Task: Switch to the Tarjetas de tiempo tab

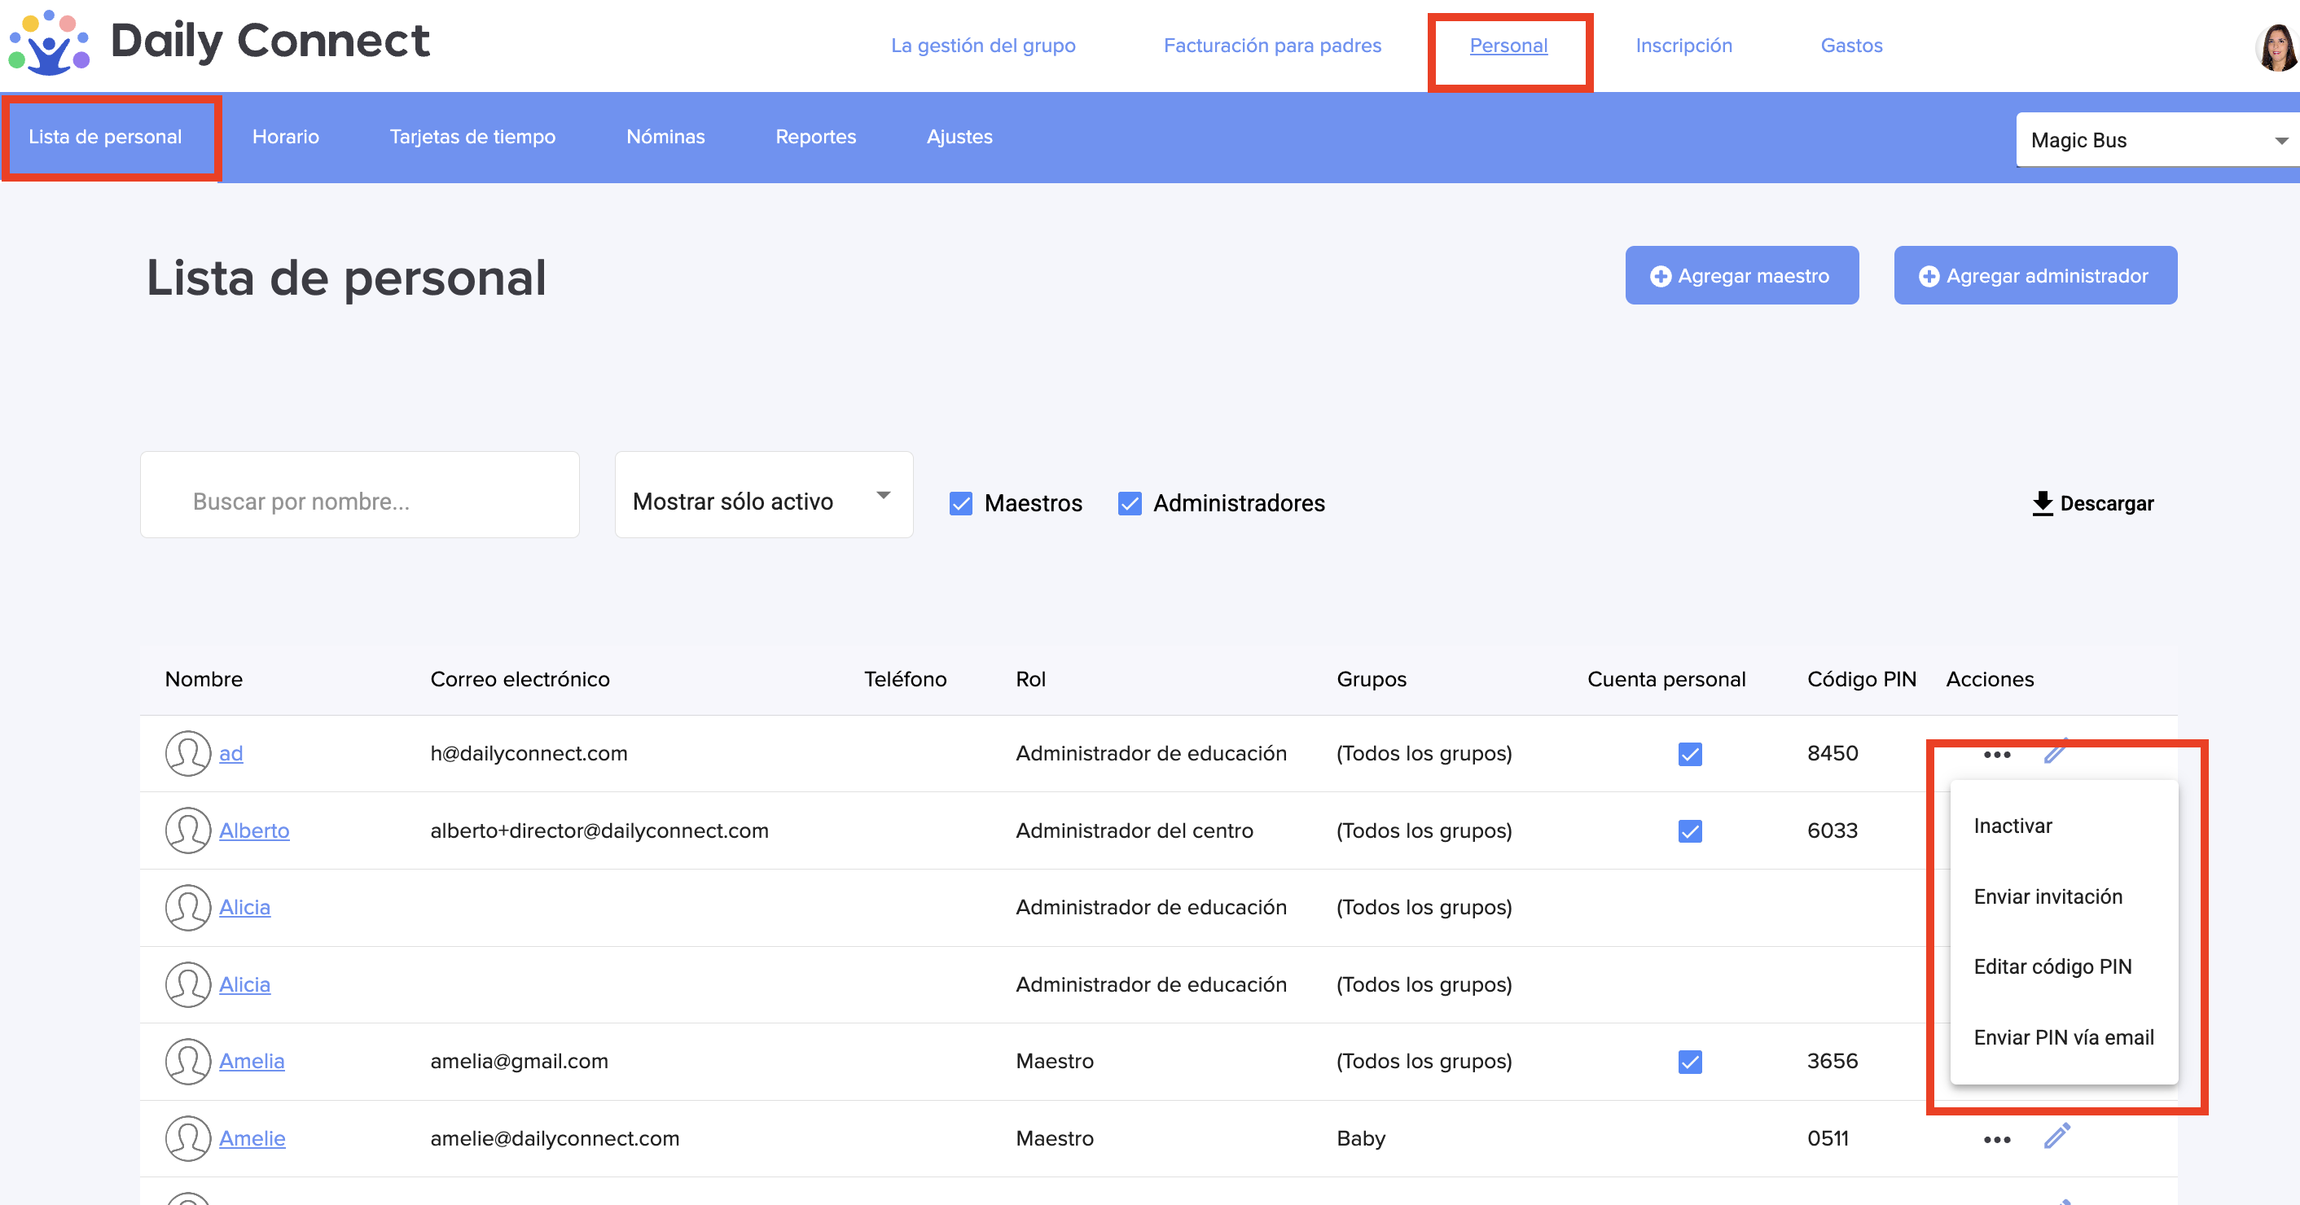Action: (x=472, y=137)
